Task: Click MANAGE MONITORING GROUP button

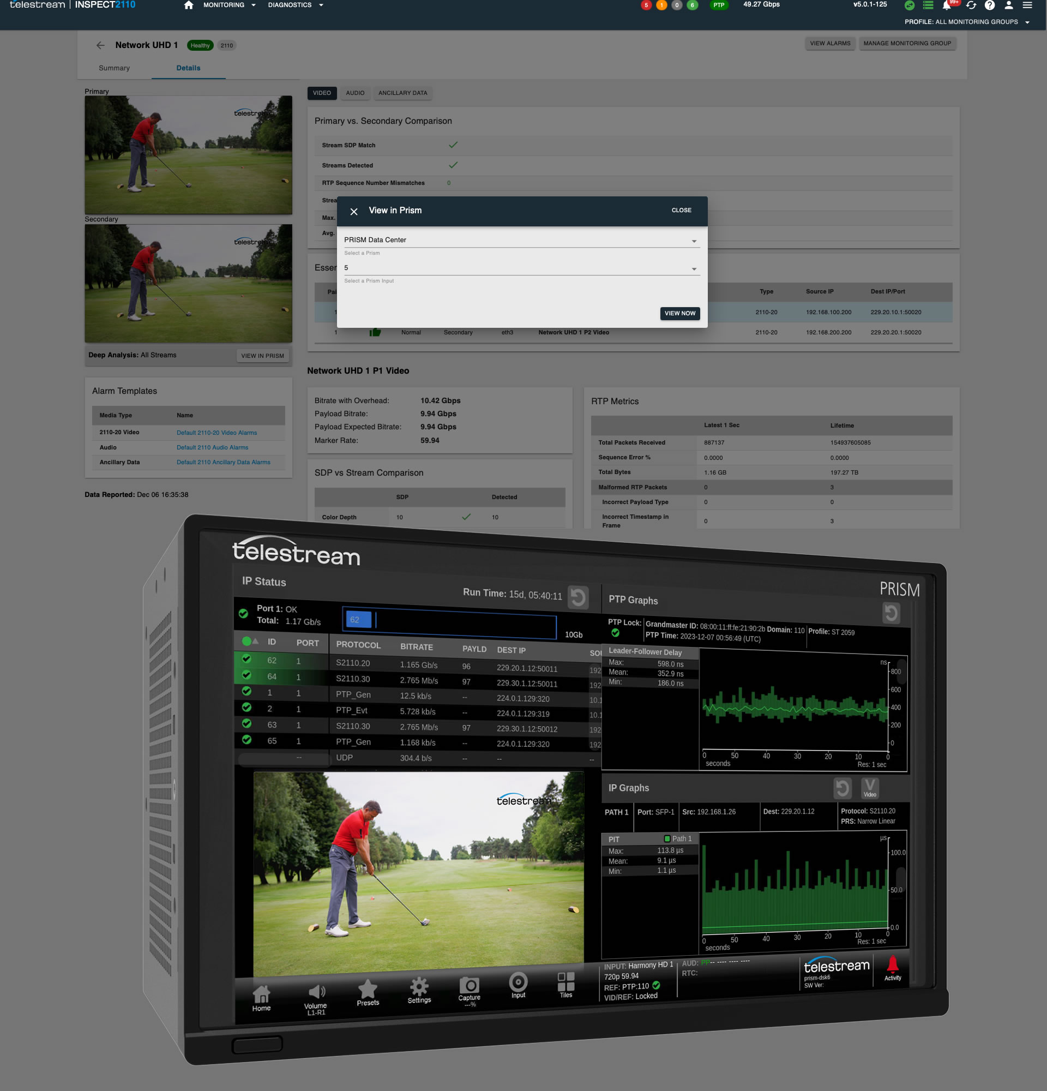Action: 907,44
